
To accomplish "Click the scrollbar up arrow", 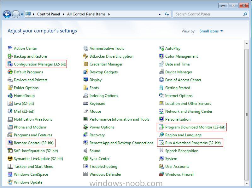I will tap(247, 43).
